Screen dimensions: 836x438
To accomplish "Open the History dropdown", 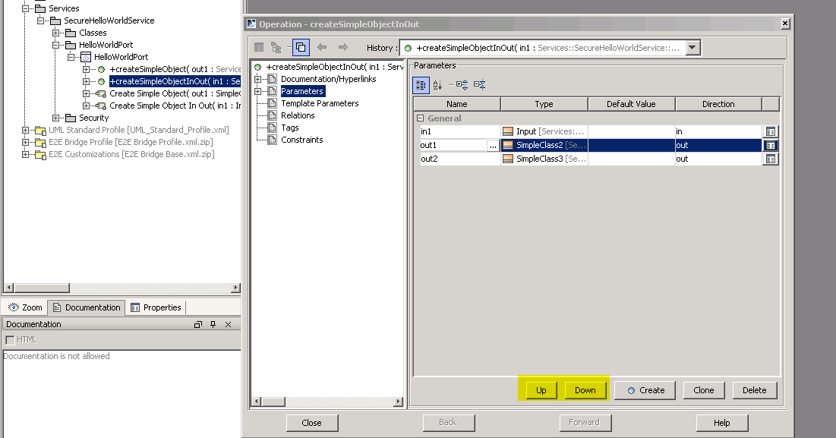I will (x=692, y=48).
